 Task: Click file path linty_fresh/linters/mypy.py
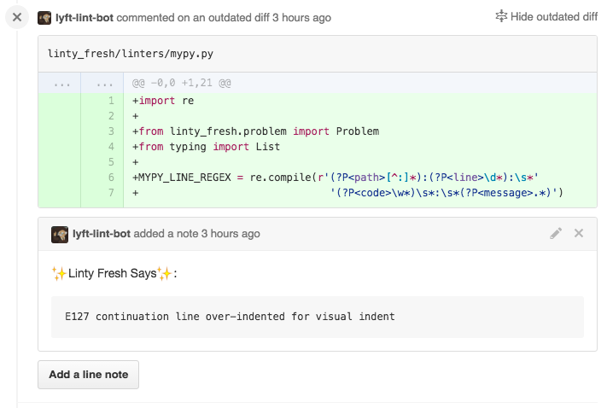pos(130,54)
